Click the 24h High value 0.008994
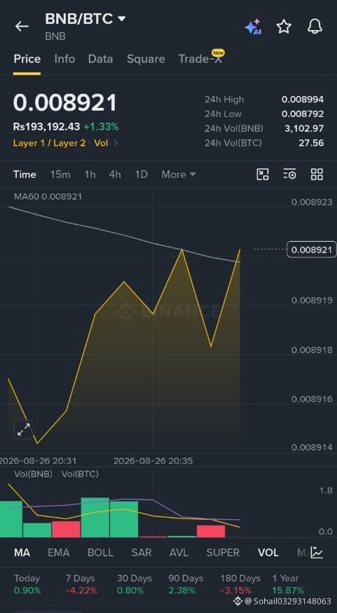This screenshot has height=613, width=337. [x=303, y=99]
